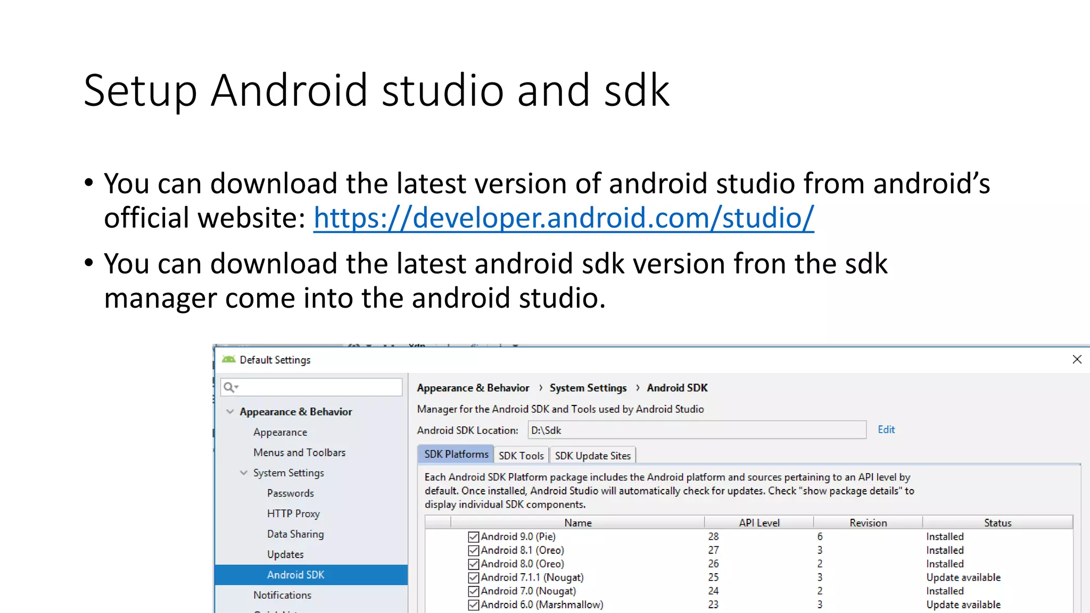Sort the table by API Level column
Image resolution: width=1090 pixels, height=613 pixels.
click(759, 523)
